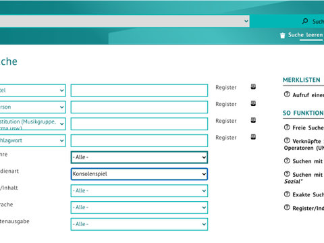Image resolution: width=324 pixels, height=243 pixels.
Task: Open help icon next to Verknüpfte Suche
Action: (x=287, y=141)
